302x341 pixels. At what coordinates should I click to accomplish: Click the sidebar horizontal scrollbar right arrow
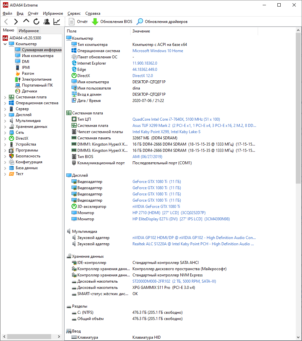[59, 336]
